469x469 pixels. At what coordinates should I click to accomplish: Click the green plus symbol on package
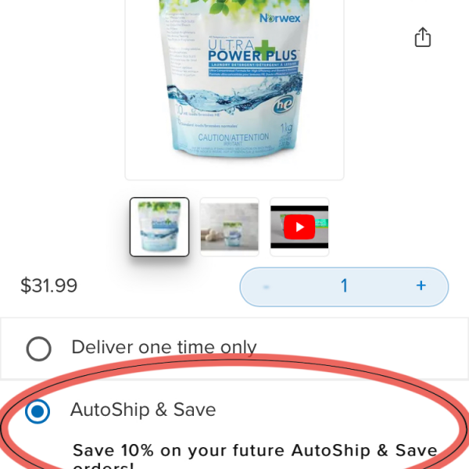click(x=264, y=50)
